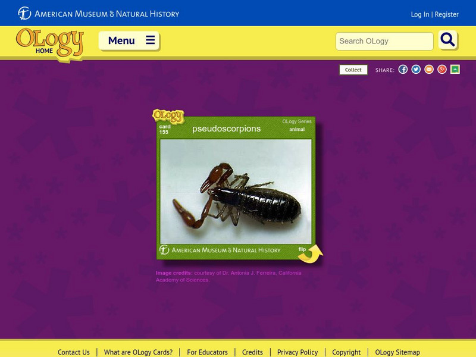Visit the For Educators section

pyautogui.click(x=209, y=352)
